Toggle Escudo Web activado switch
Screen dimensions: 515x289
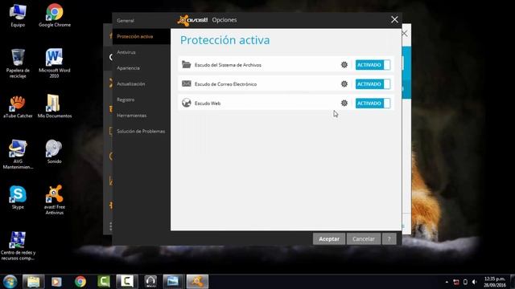point(373,104)
